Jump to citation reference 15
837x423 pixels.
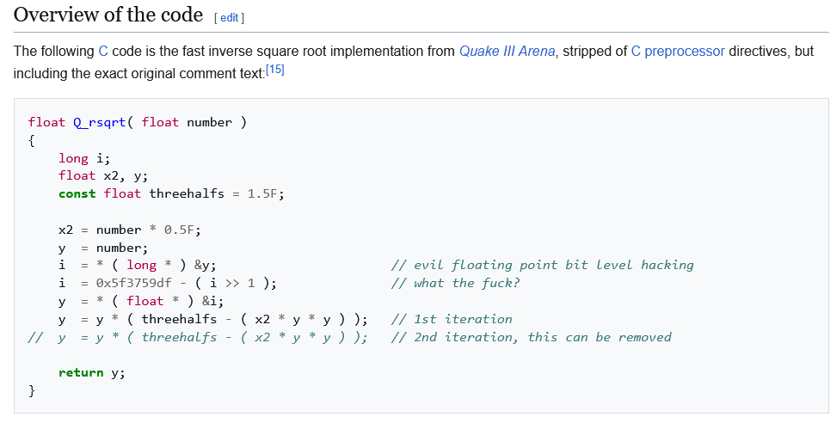pyautogui.click(x=275, y=70)
